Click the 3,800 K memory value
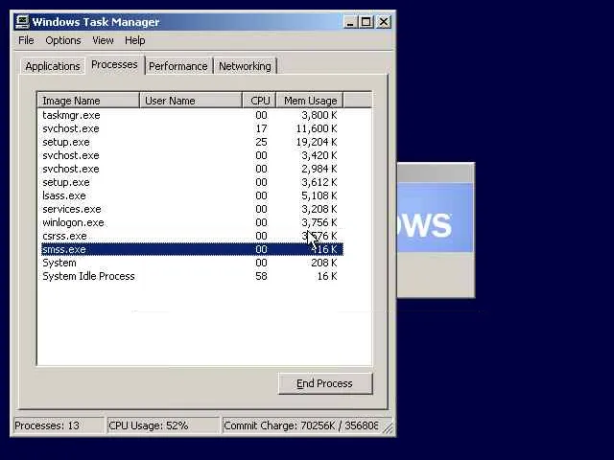Screen dimensions: 614x460 [x=319, y=115]
